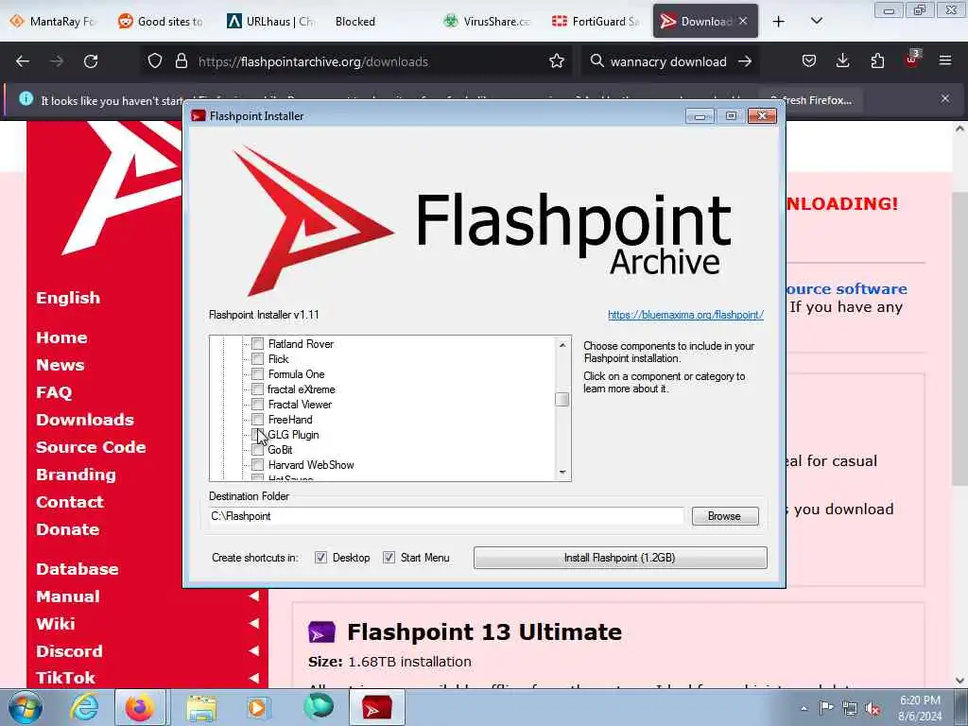This screenshot has width=968, height=726.
Task: Switch to the Blocked tab
Action: click(355, 21)
